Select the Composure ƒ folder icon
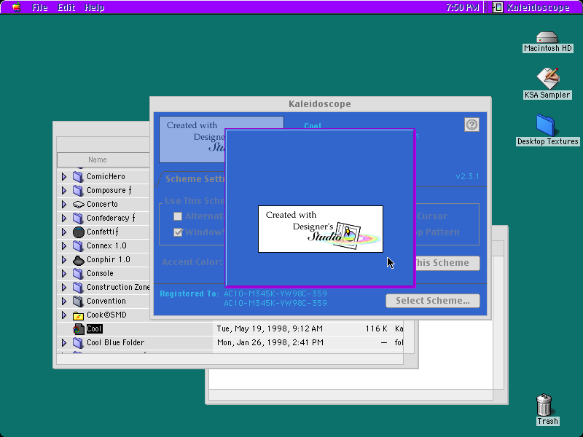The width and height of the screenshot is (583, 437). (78, 190)
